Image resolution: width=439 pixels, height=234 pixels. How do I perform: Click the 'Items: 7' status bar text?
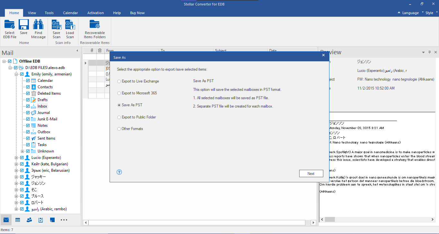pos(7,230)
